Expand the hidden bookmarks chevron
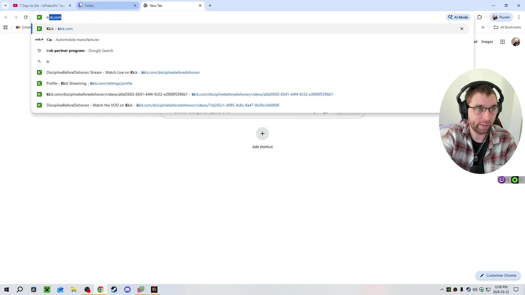The width and height of the screenshot is (525, 295). pyautogui.click(x=483, y=27)
